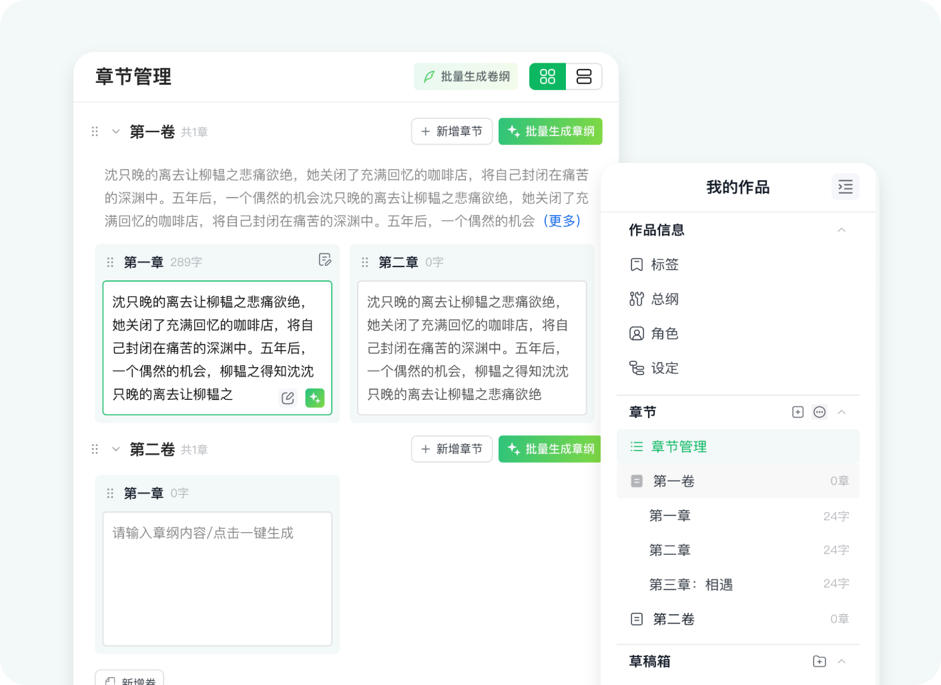Collapse the 草稿箱 section

[841, 661]
